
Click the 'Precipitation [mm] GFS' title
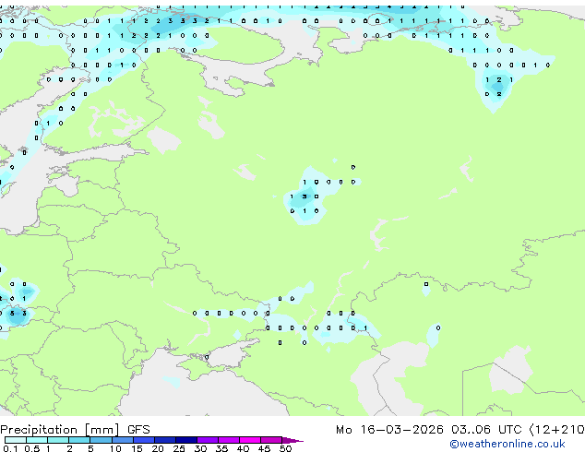point(75,430)
